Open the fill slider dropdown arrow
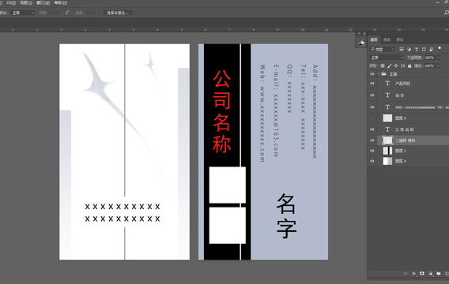 439,65
